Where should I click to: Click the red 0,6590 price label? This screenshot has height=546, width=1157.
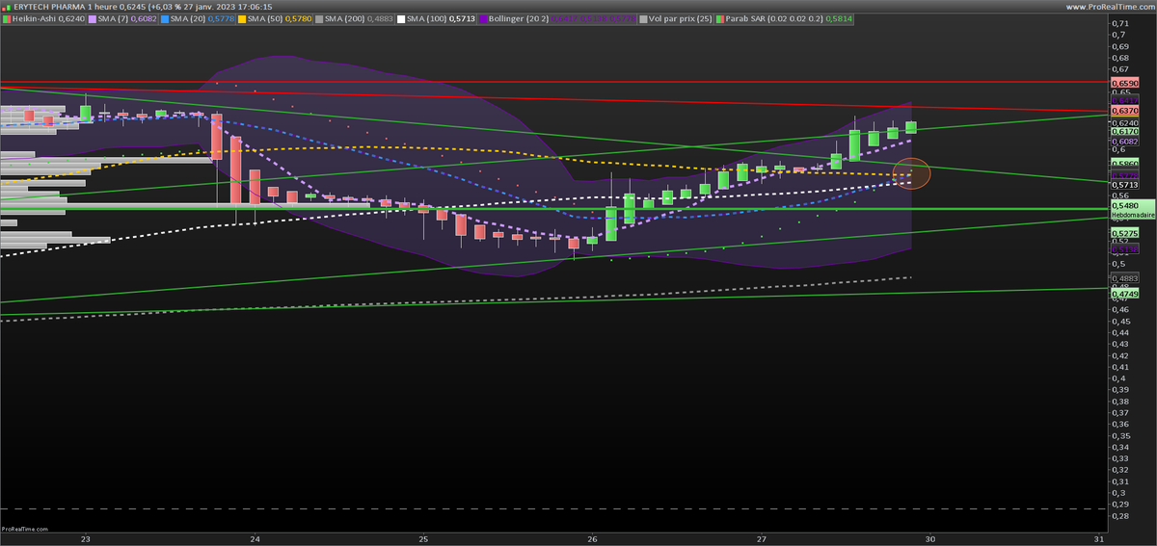1124,84
